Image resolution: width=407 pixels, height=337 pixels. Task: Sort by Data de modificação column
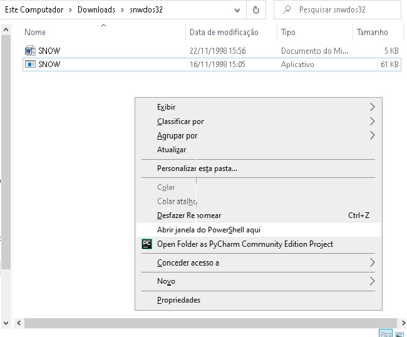point(224,32)
